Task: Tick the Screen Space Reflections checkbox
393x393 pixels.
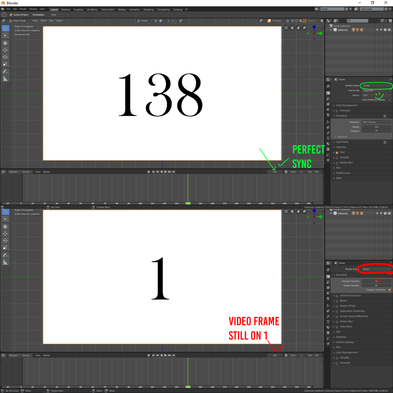Action: (x=337, y=316)
